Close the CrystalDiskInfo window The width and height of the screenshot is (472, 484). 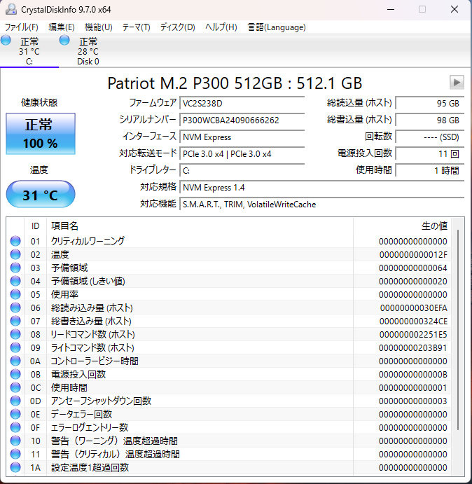pyautogui.click(x=454, y=9)
